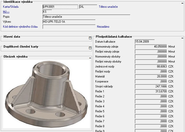The image size is (185, 132).
Task: Click the Režie 5 value field
Action: coord(151,111)
